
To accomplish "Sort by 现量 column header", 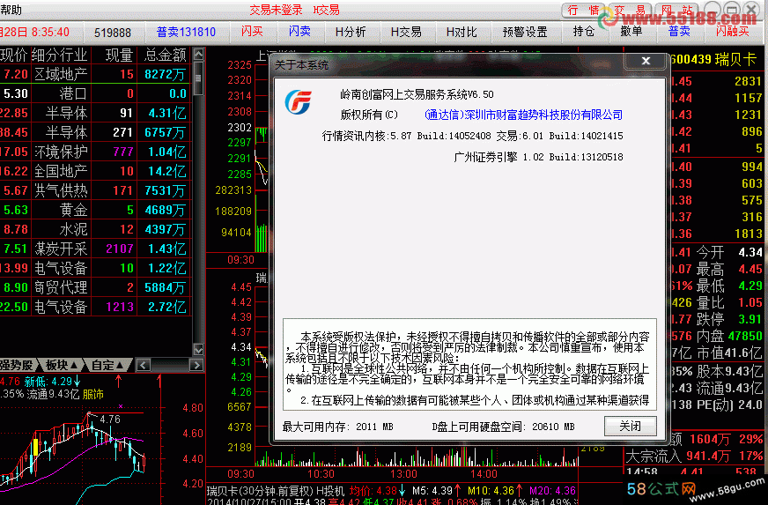I will [x=119, y=55].
